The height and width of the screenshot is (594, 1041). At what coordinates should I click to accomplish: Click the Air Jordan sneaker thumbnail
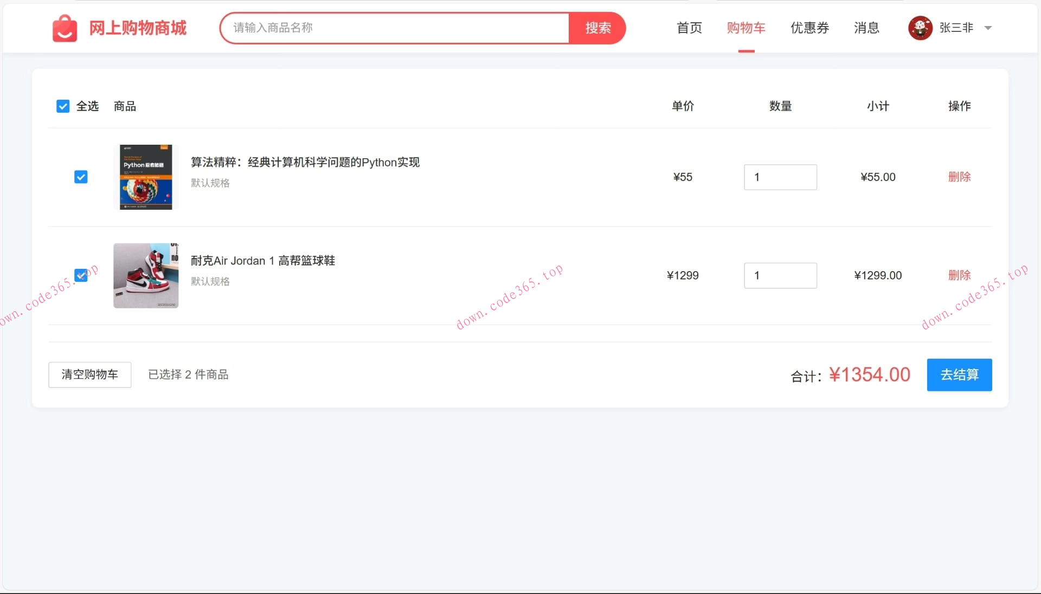pos(145,275)
